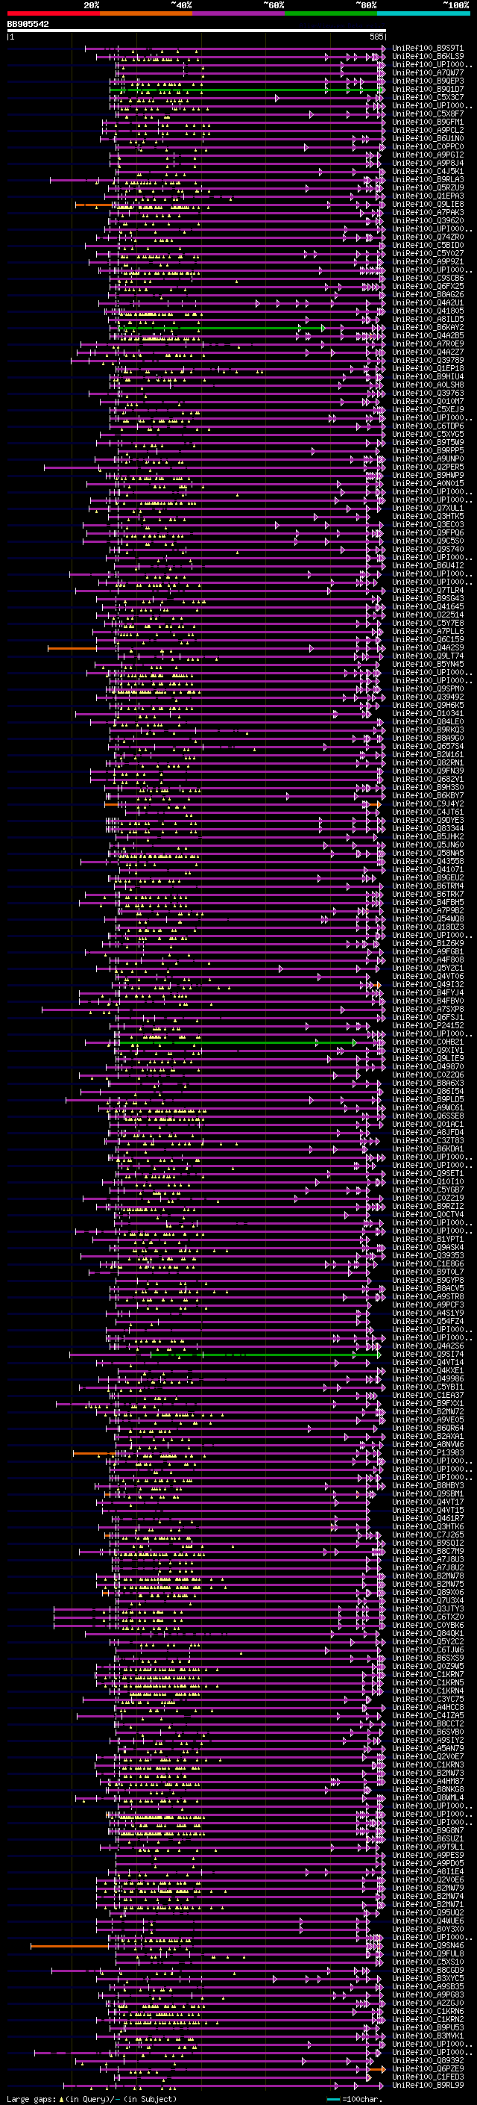
Task: Select hit label UniRef100_A4F808
Action: click(x=428, y=960)
